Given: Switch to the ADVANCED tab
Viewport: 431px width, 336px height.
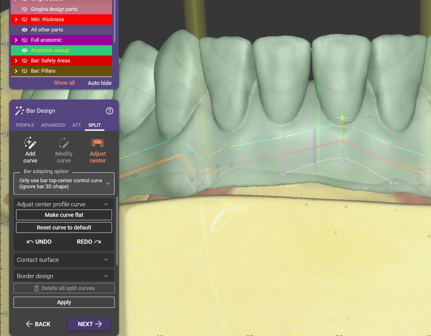Looking at the screenshot, I should [x=53, y=125].
